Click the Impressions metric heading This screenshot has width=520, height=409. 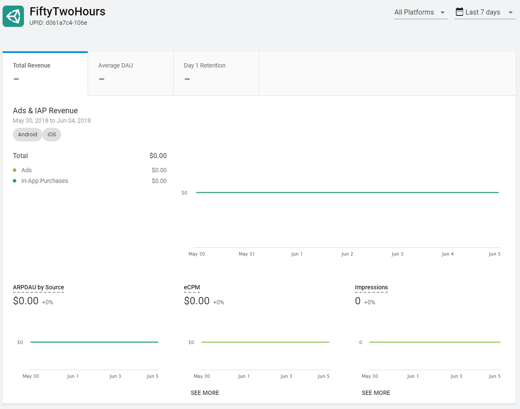(371, 287)
